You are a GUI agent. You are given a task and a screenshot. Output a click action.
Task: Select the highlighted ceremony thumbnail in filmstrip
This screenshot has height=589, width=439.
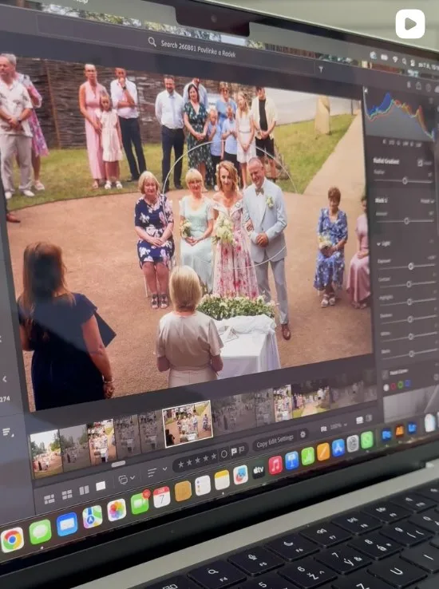pyautogui.click(x=188, y=423)
